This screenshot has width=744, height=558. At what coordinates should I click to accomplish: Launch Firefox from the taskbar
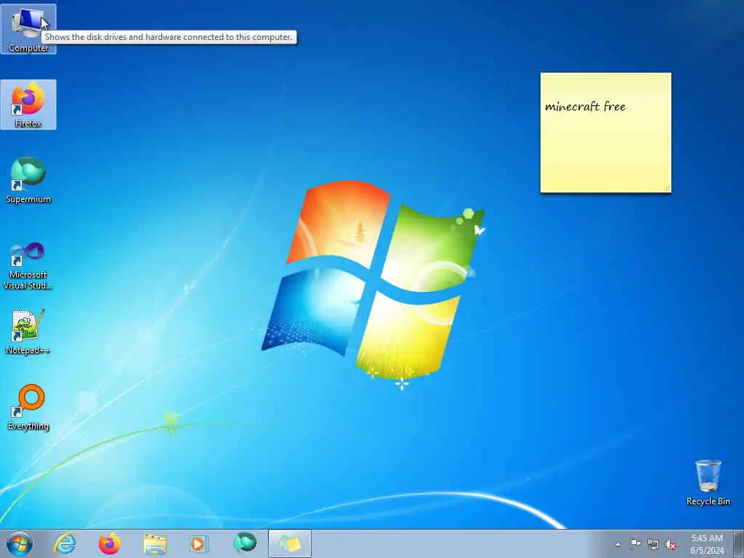[110, 543]
